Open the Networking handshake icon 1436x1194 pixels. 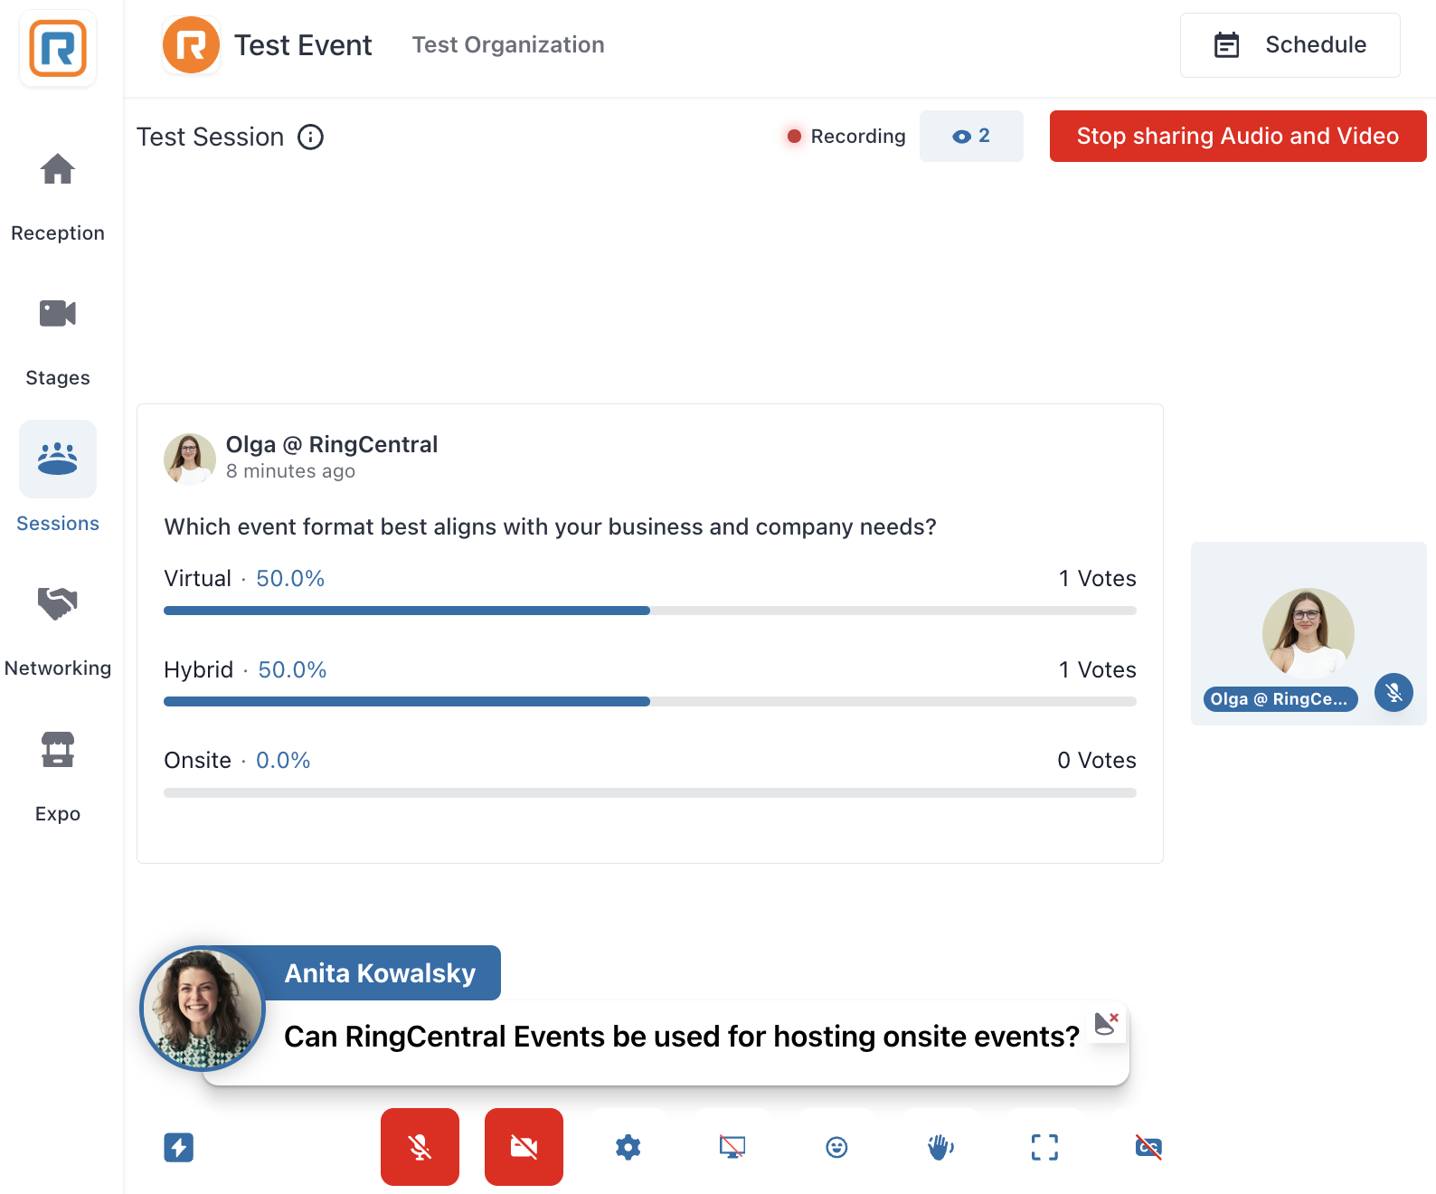[58, 603]
